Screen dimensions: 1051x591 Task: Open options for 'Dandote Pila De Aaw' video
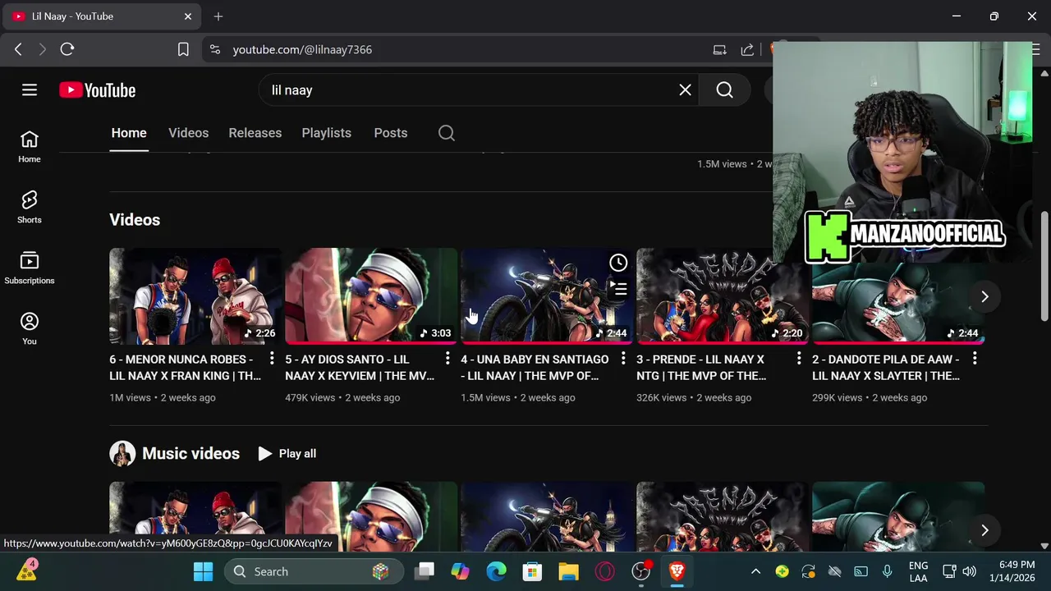[974, 359]
